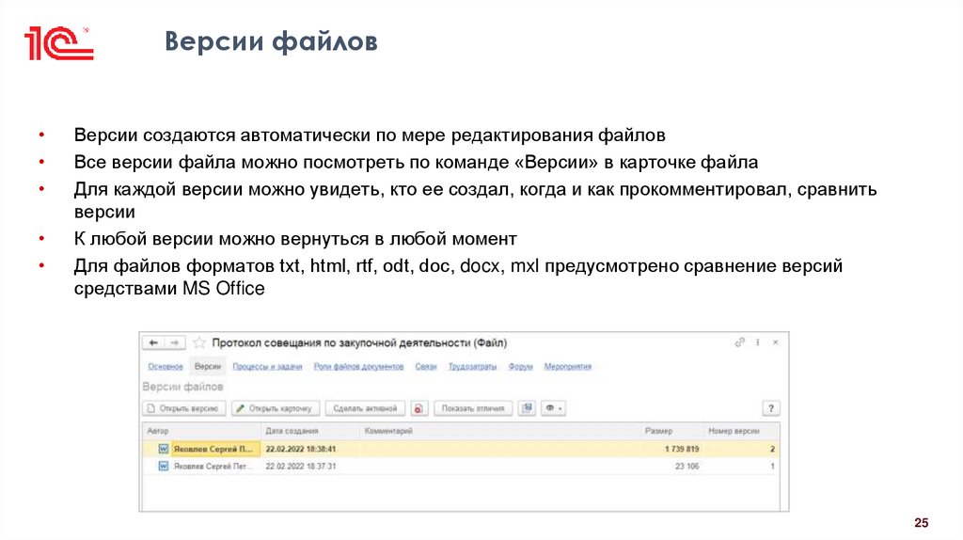
Task: Switch to the Связи tab
Action: tap(426, 366)
